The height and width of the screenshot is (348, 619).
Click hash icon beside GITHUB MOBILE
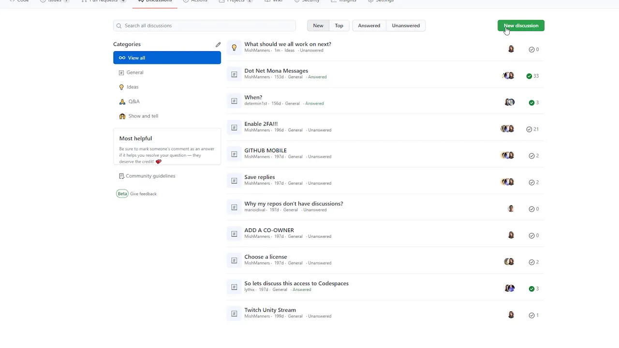pos(234,154)
